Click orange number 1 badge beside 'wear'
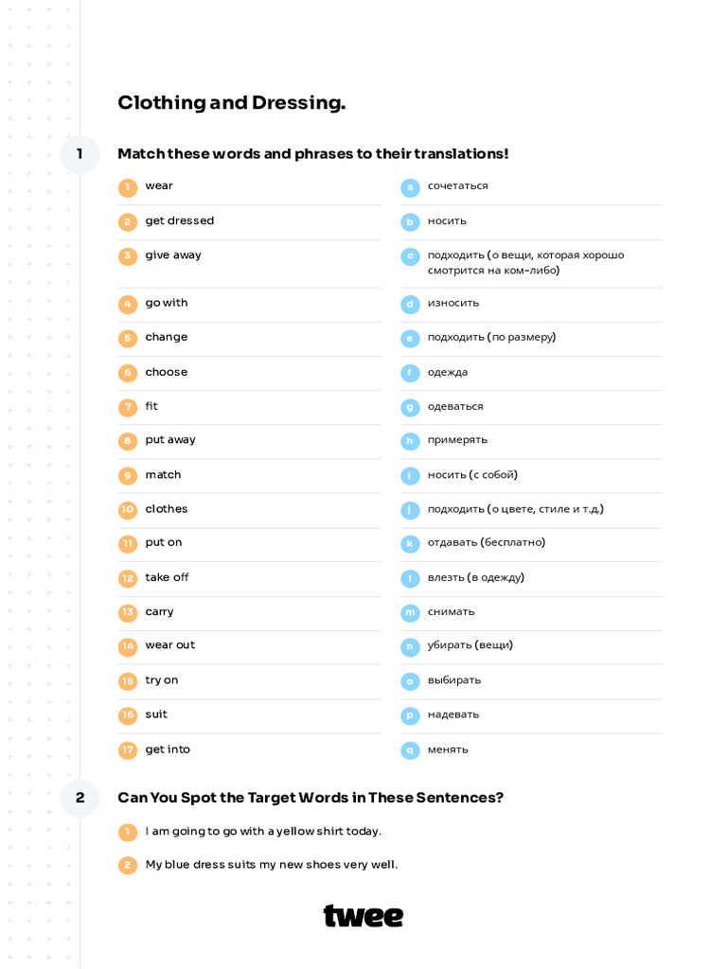The image size is (727, 969). (x=128, y=187)
